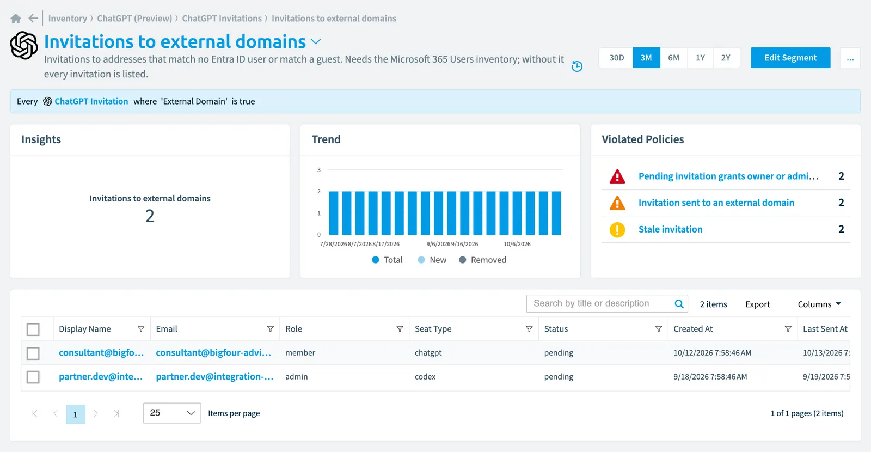Image resolution: width=871 pixels, height=452 pixels.
Task: Check the consultant@bigfo… row checkbox
Action: [x=33, y=353]
